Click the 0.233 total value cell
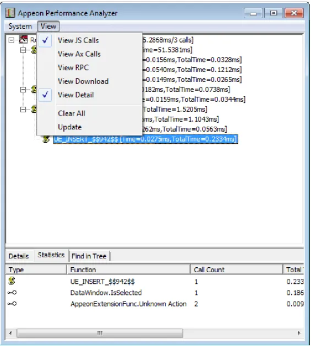 [x=295, y=282]
